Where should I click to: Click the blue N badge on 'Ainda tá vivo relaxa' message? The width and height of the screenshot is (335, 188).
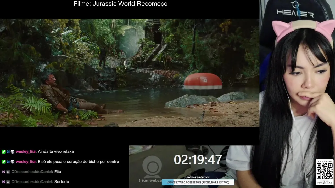(x=8, y=151)
